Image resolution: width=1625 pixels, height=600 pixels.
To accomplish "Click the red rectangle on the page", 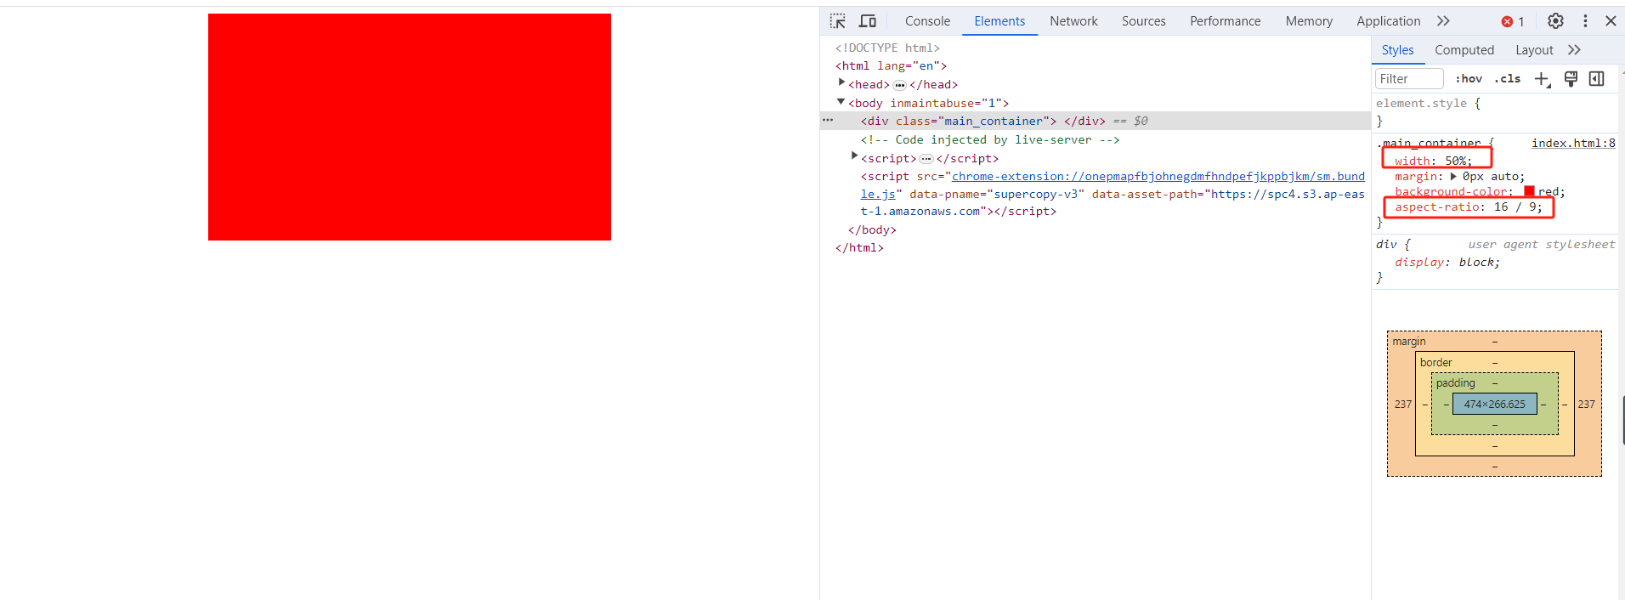I will coord(410,127).
